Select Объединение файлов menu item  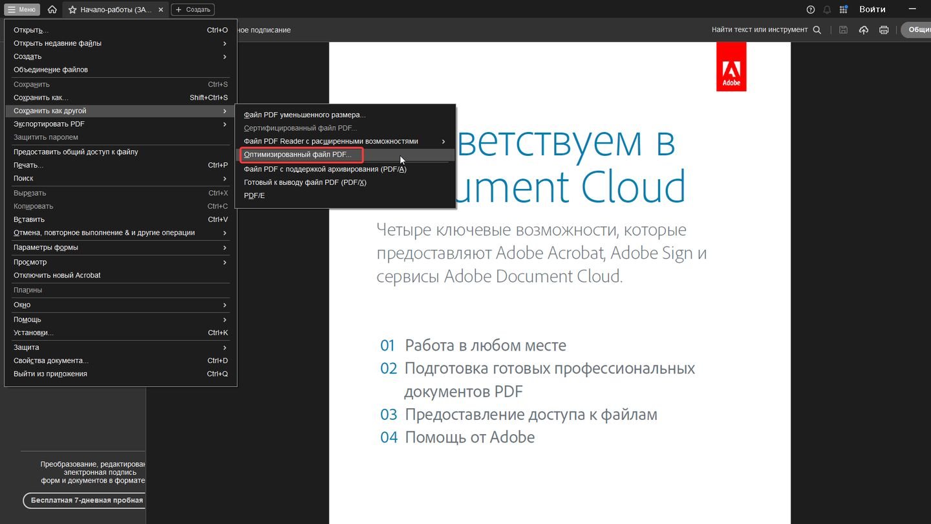[121, 70]
